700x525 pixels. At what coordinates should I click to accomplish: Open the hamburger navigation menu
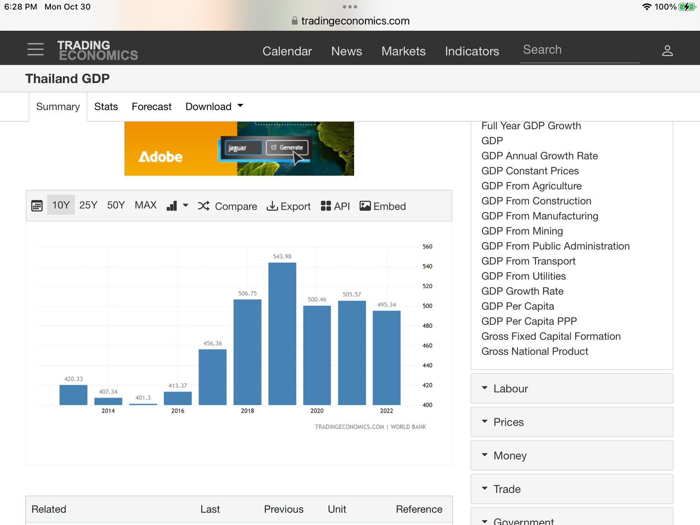36,49
